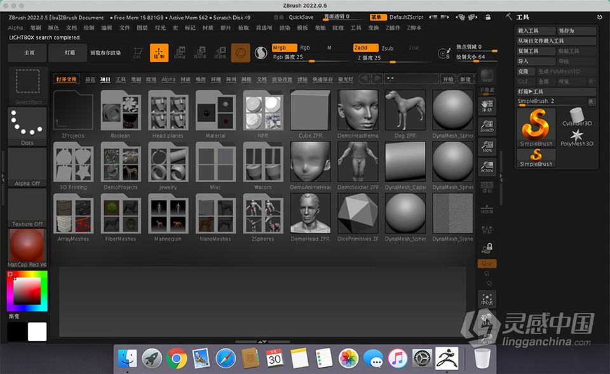Click the Zoom2D icon
The height and width of the screenshot is (374, 610).
point(487,126)
